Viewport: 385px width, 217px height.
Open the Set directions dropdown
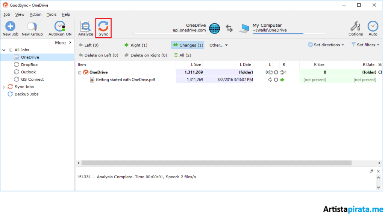pos(326,45)
